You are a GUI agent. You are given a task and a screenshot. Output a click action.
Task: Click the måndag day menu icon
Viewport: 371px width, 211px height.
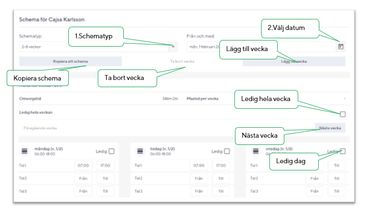click(24, 151)
